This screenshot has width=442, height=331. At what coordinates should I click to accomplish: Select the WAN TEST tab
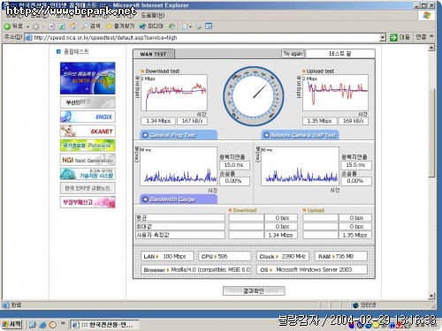click(x=154, y=54)
